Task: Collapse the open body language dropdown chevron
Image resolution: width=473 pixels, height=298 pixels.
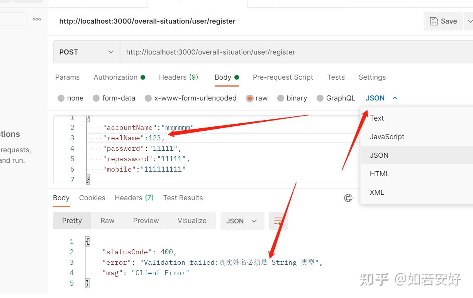Action: click(x=395, y=98)
